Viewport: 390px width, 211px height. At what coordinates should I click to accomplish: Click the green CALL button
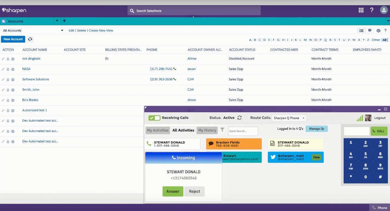(379, 131)
